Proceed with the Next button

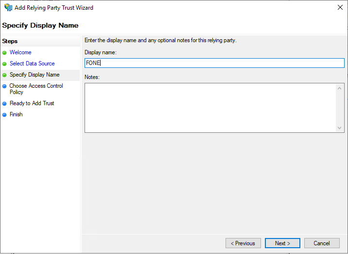[282, 243]
